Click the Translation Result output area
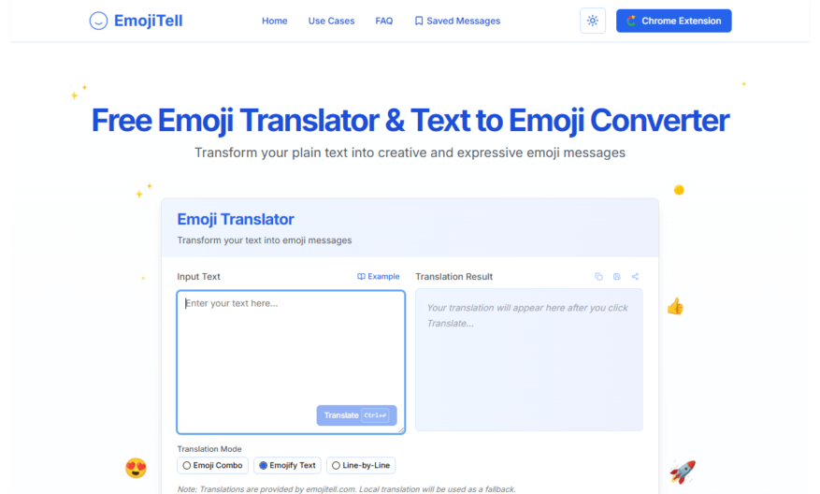820x494 pixels. 528,360
